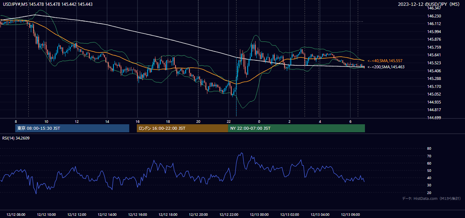
Task: Click the 12/12 08:00 time axis label
Action: tap(16, 215)
